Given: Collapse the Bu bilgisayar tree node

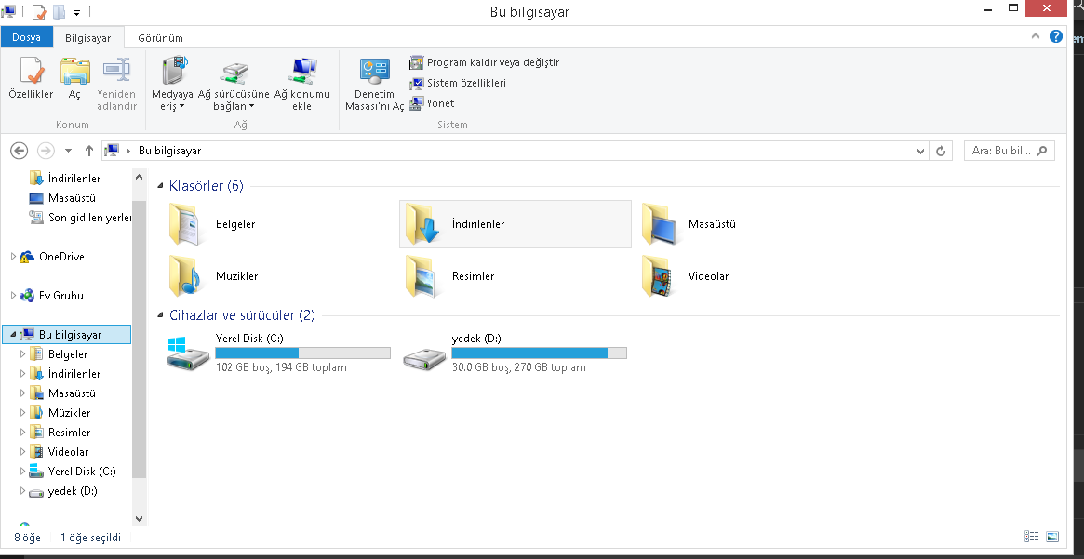Looking at the screenshot, I should click(13, 335).
